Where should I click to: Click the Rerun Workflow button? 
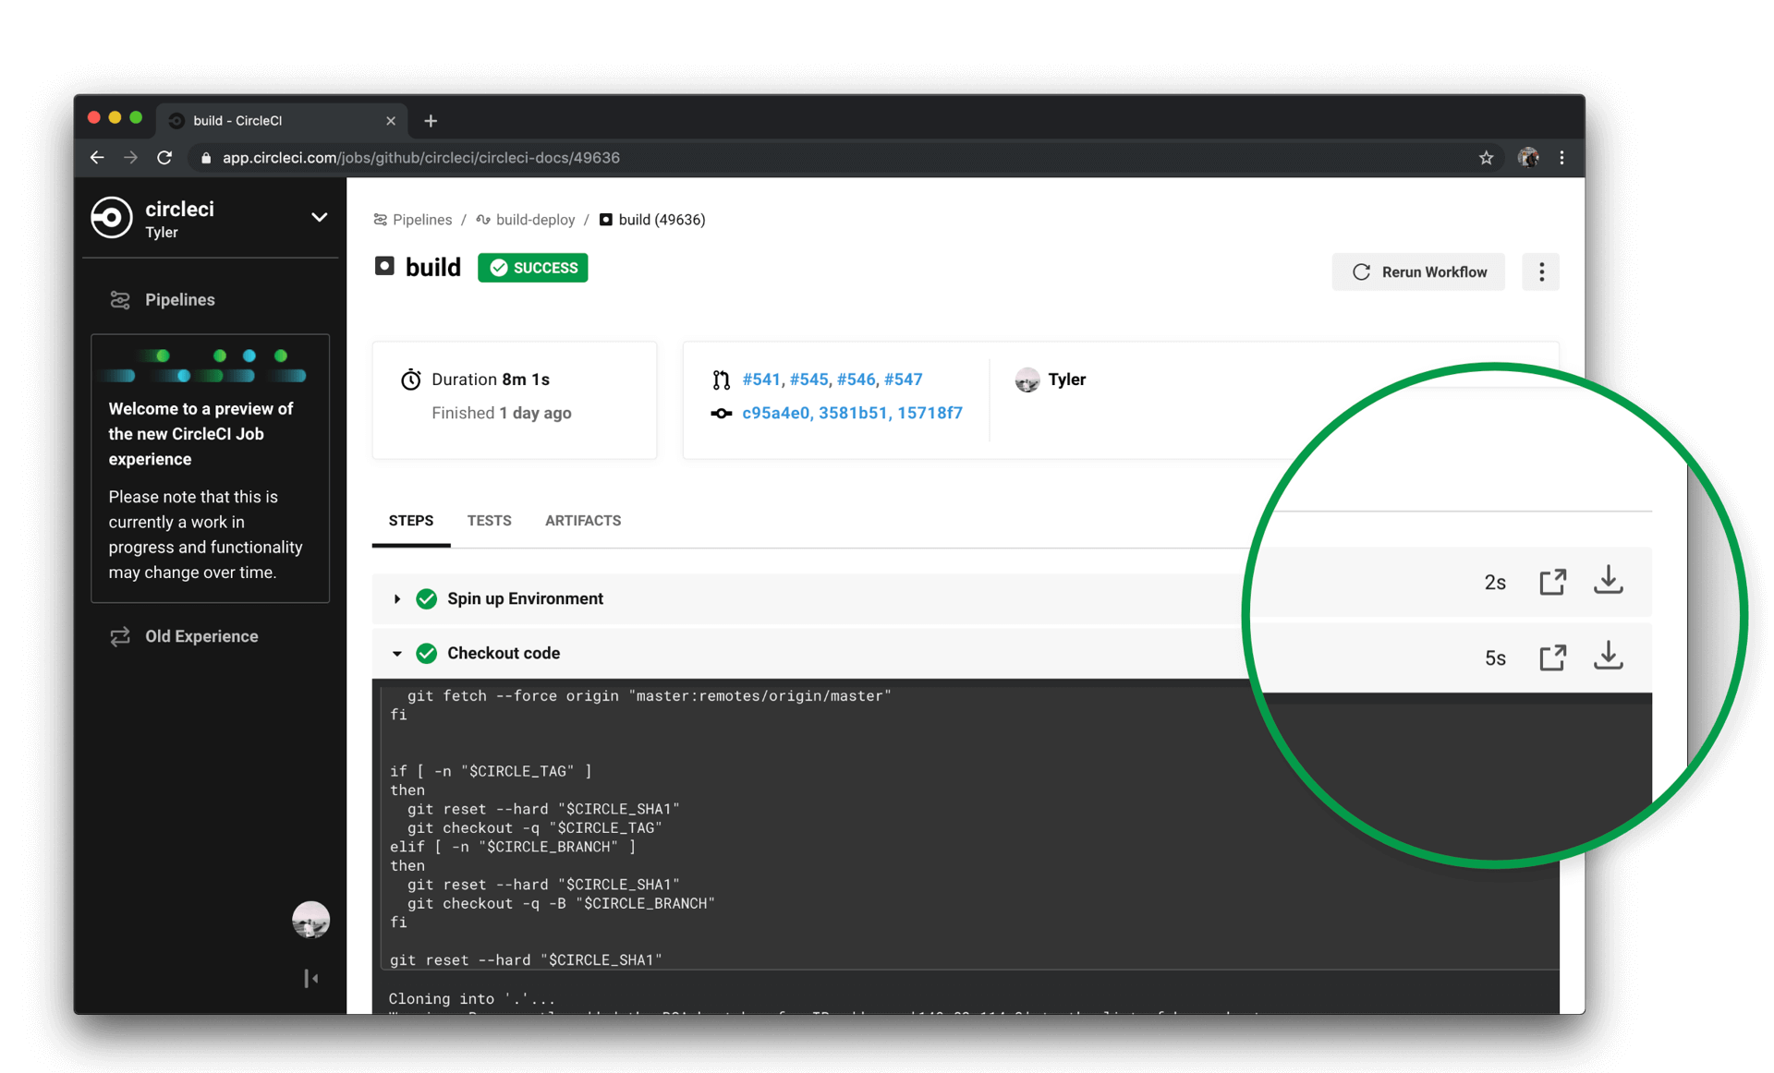coord(1418,271)
